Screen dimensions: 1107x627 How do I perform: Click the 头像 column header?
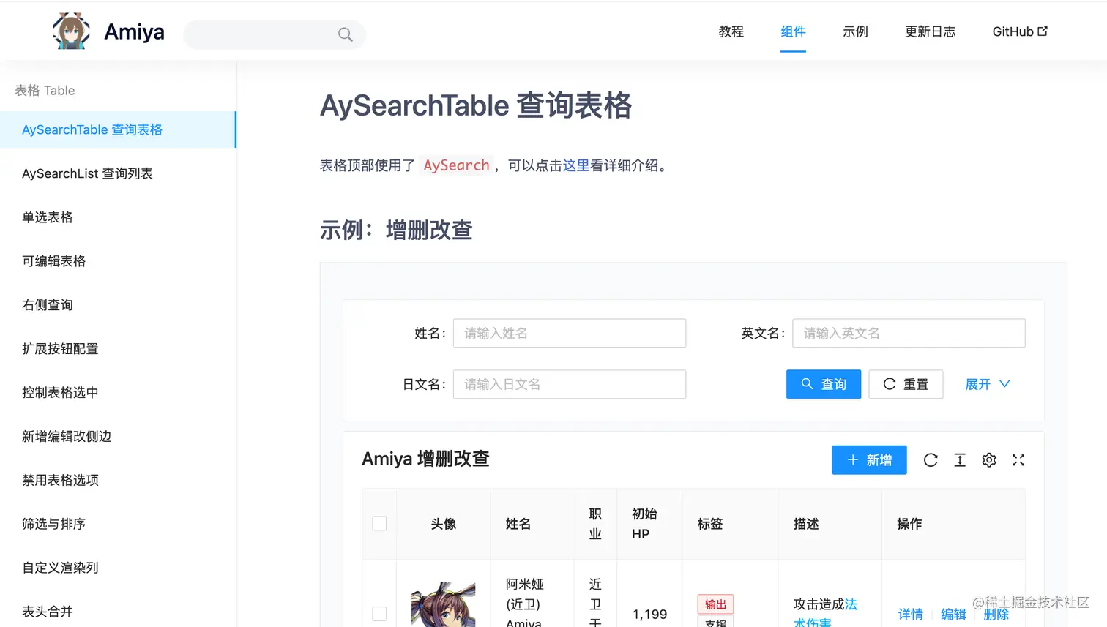point(444,524)
